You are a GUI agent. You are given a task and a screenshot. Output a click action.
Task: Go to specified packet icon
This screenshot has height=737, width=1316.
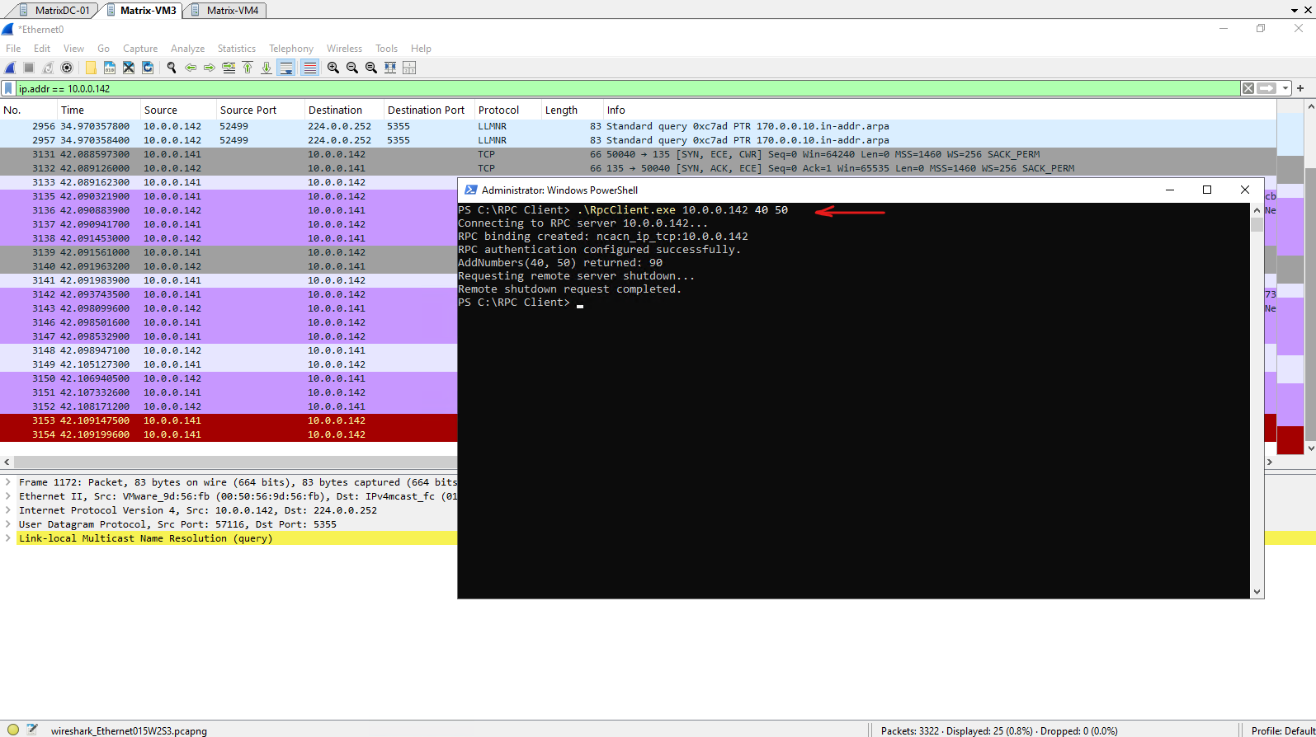(x=229, y=68)
